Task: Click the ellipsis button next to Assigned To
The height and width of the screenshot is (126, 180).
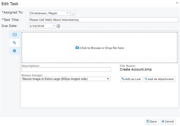Action: click(x=73, y=13)
